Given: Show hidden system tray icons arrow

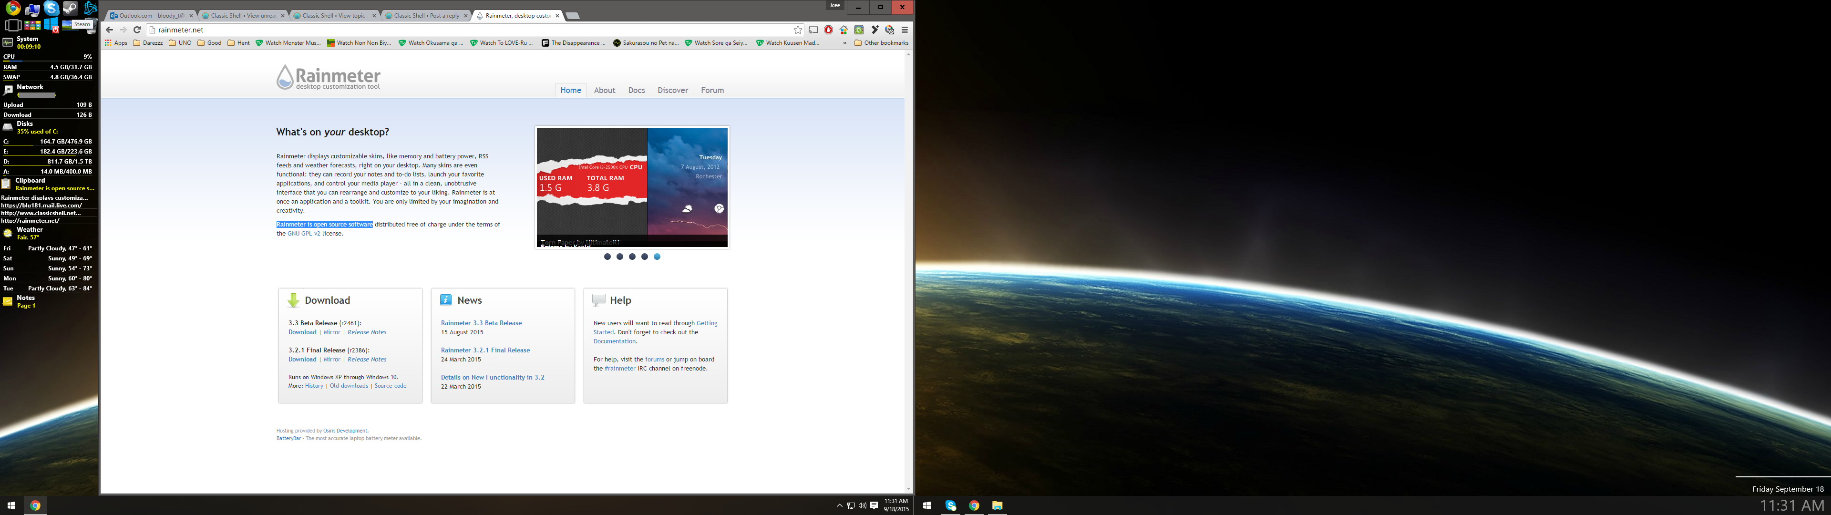Looking at the screenshot, I should (x=839, y=506).
